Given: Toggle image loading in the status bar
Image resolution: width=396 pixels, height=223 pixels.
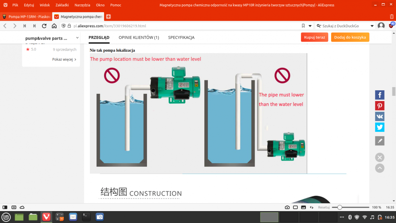Looking at the screenshot, I should [x=303, y=207].
